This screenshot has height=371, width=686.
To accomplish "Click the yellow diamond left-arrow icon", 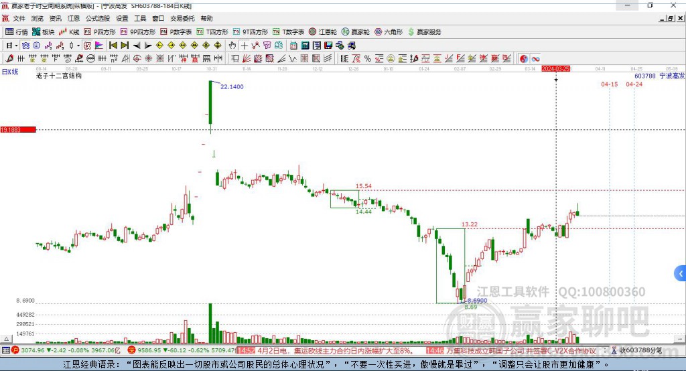I will 159,46.
